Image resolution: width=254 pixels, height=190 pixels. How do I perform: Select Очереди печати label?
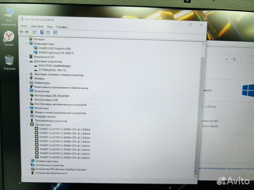46,116
